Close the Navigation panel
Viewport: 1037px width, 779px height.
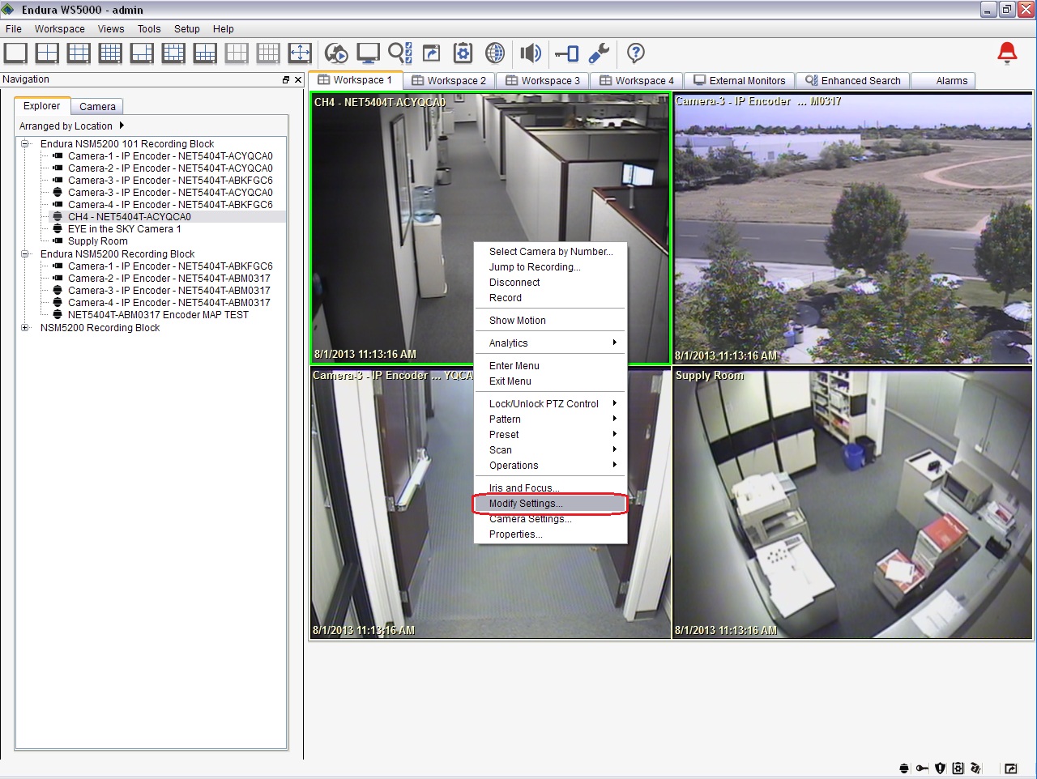(x=298, y=79)
